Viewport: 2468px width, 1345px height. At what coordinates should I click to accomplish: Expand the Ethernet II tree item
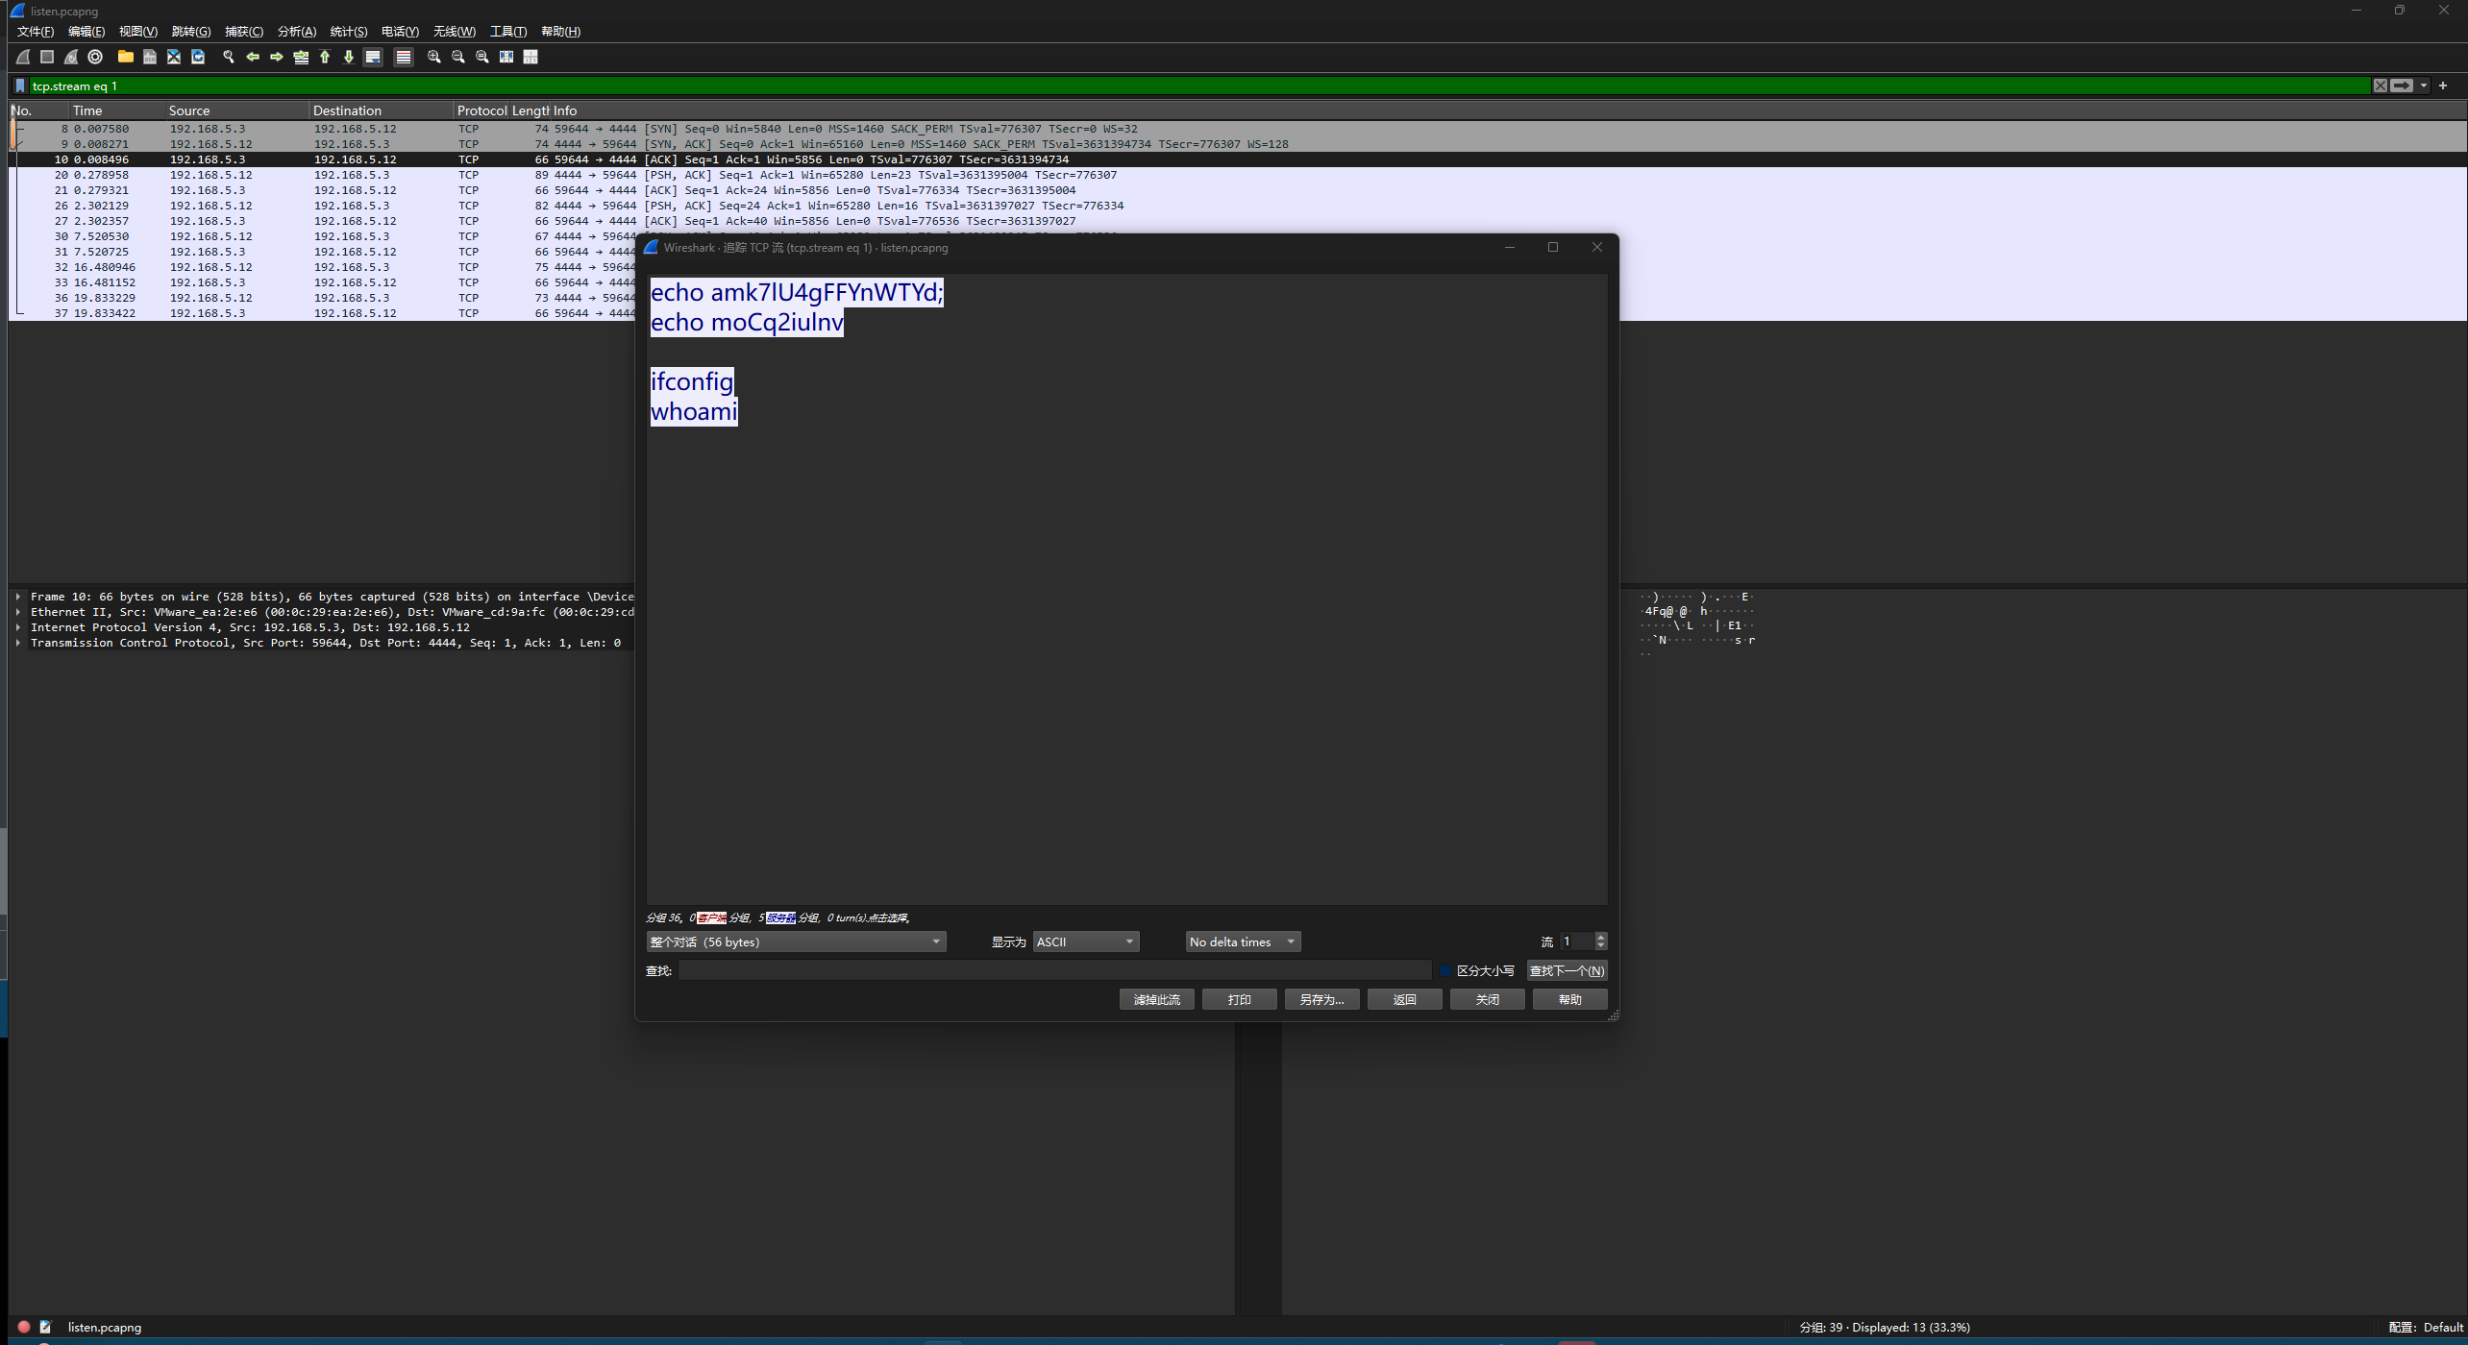coord(18,612)
